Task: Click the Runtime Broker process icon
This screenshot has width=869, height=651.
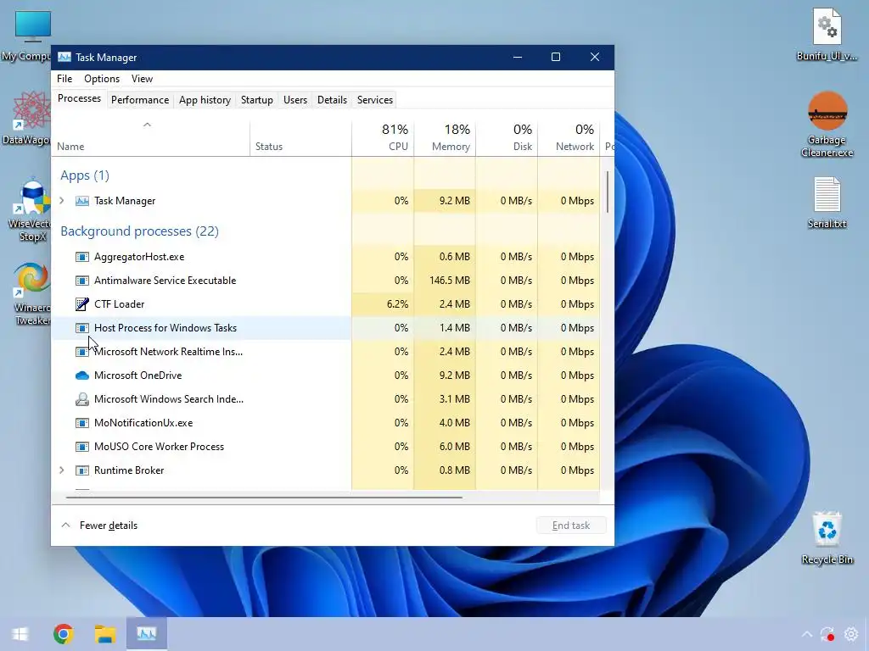Action: (82, 470)
